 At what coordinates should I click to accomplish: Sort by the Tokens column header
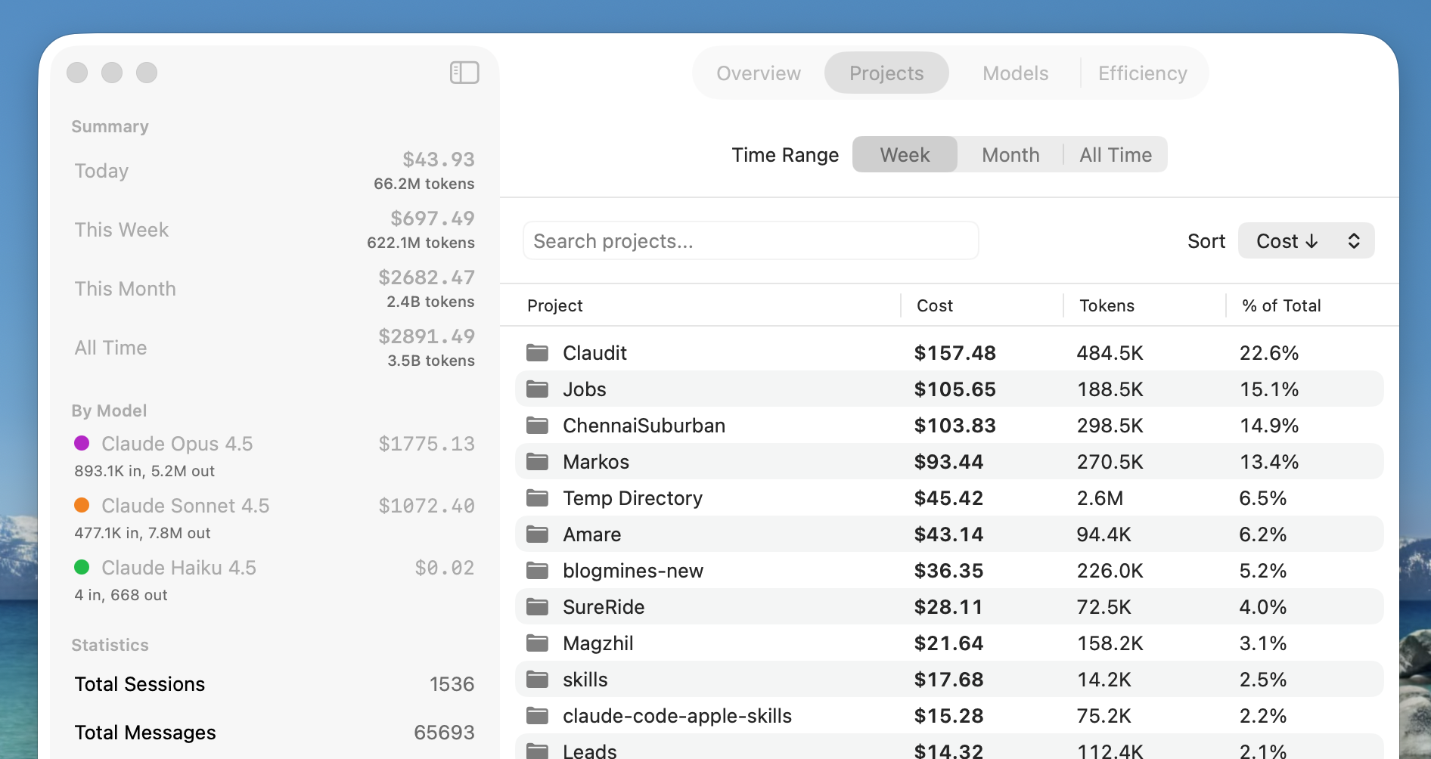(x=1107, y=305)
